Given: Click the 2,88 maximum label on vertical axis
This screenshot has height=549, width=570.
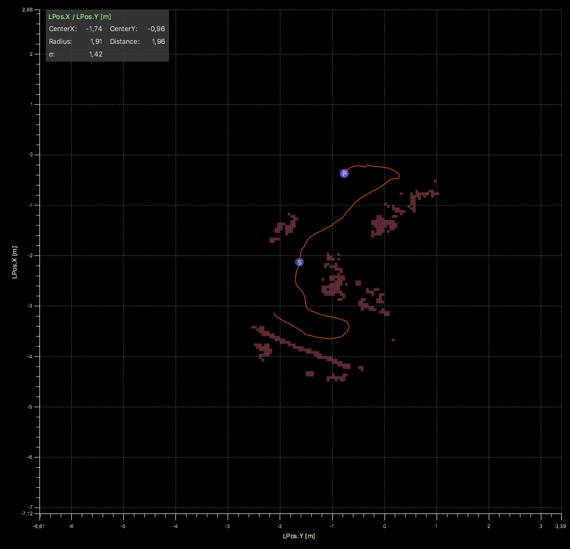Looking at the screenshot, I should [x=27, y=10].
